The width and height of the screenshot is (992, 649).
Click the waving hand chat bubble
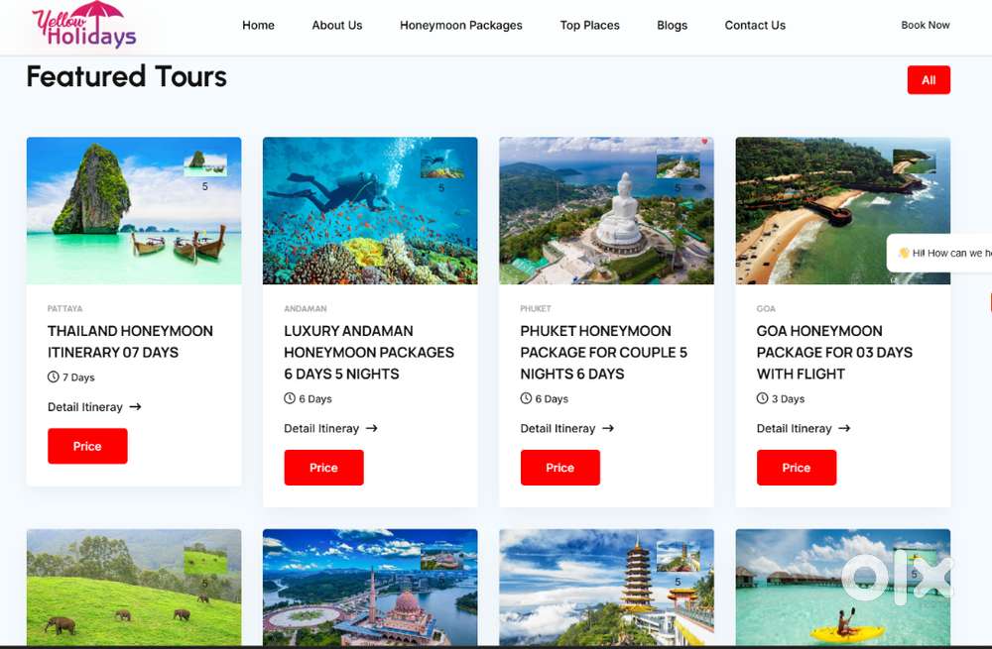[x=941, y=253]
